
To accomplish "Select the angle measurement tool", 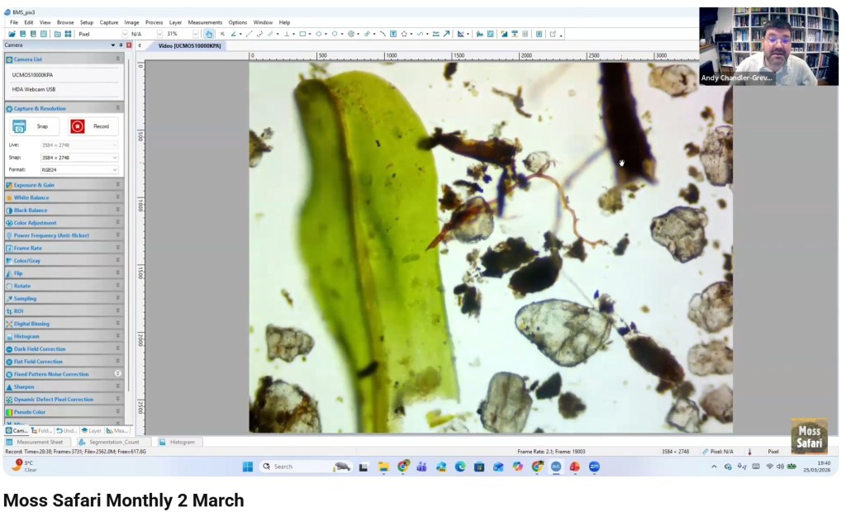I will 233,34.
